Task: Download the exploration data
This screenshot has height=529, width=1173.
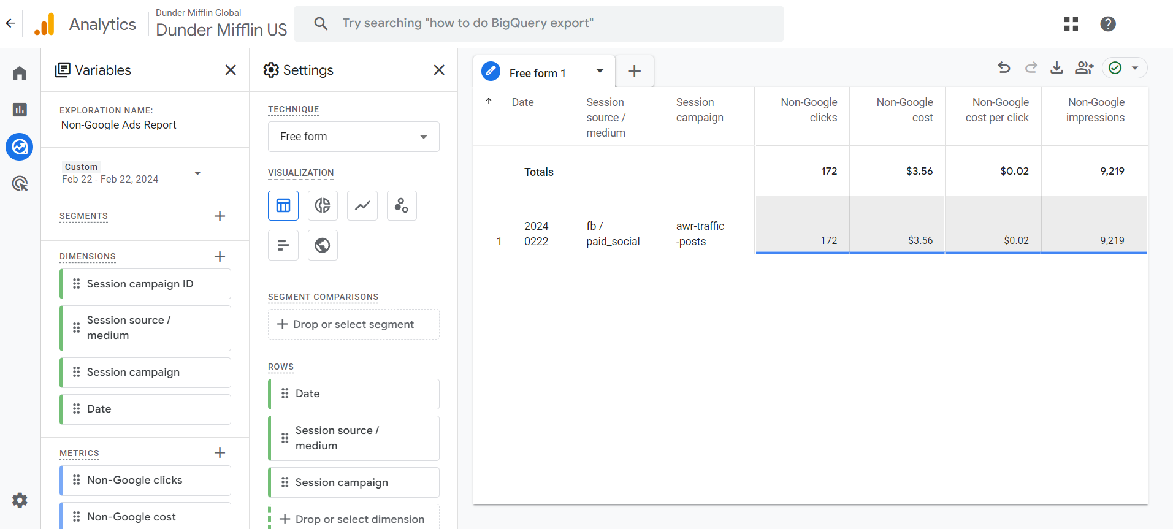Action: pyautogui.click(x=1056, y=67)
